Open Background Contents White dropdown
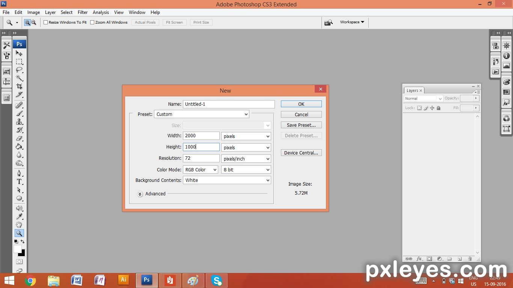 (227, 180)
